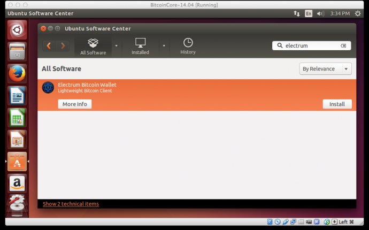Image resolution: width=369 pixels, height=230 pixels.
Task: Open the En keyboard language indicator
Action: (x=309, y=13)
